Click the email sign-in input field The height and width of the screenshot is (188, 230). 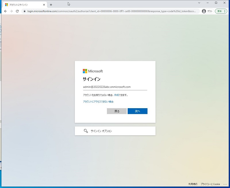click(x=115, y=87)
